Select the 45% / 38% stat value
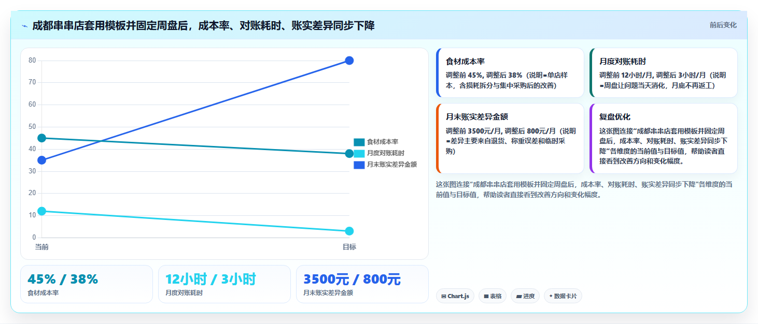 (x=63, y=279)
